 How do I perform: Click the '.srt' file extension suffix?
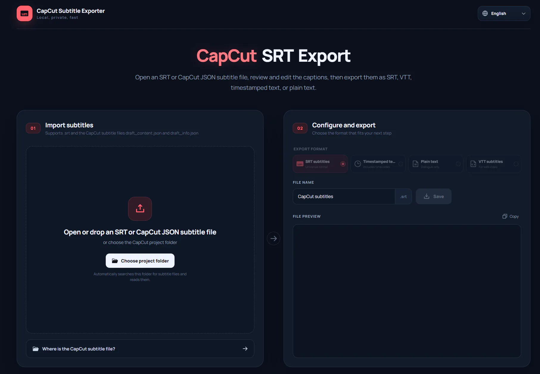click(404, 197)
